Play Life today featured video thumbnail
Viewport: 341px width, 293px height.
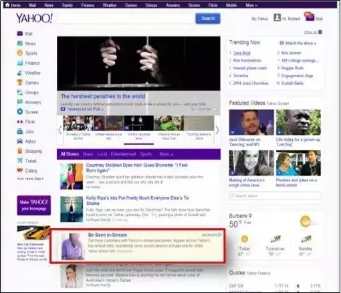(x=298, y=122)
